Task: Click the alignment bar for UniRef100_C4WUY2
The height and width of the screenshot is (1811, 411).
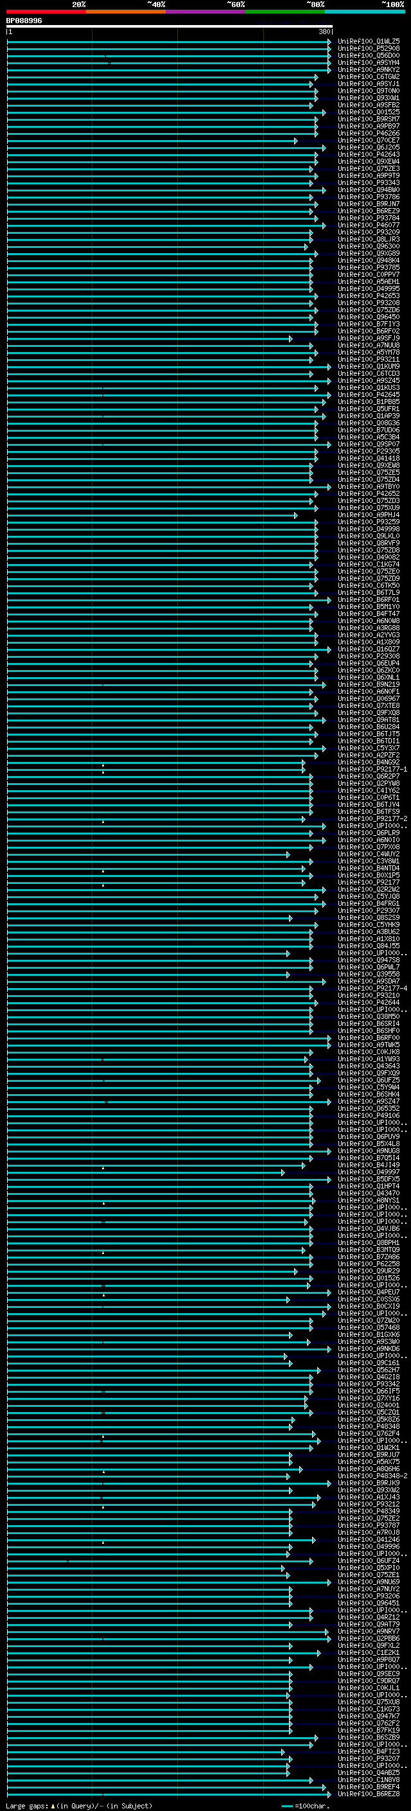Action: (148, 855)
